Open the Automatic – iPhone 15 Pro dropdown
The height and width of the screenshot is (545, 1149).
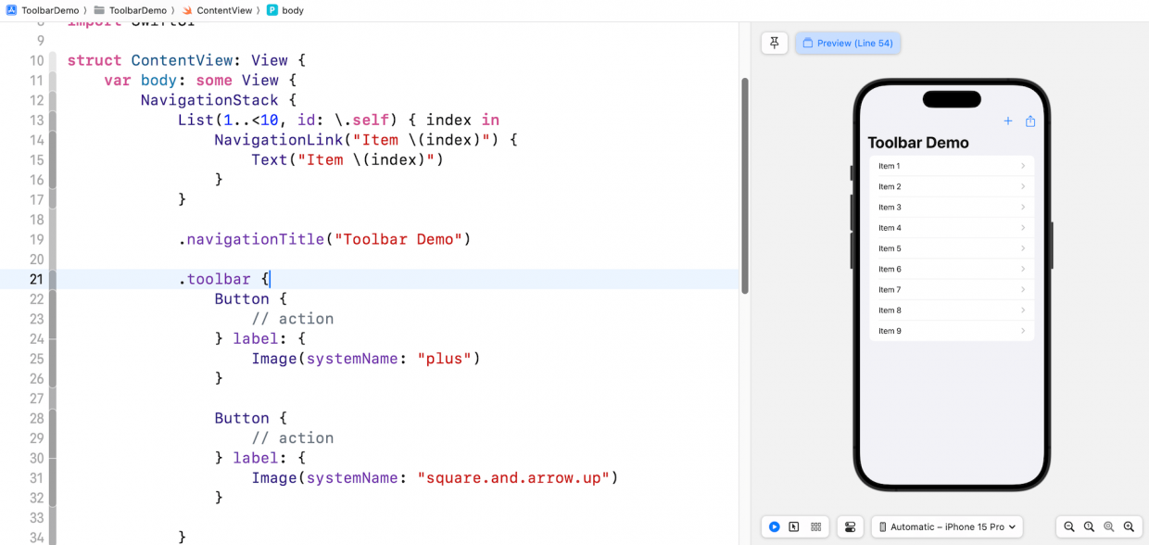tap(946, 526)
